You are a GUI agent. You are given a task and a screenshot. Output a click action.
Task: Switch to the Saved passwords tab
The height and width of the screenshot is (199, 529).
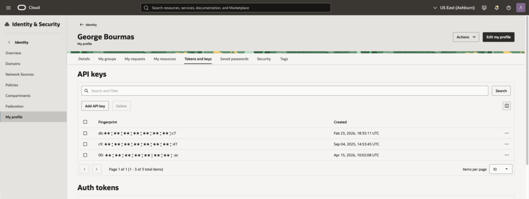coord(234,59)
